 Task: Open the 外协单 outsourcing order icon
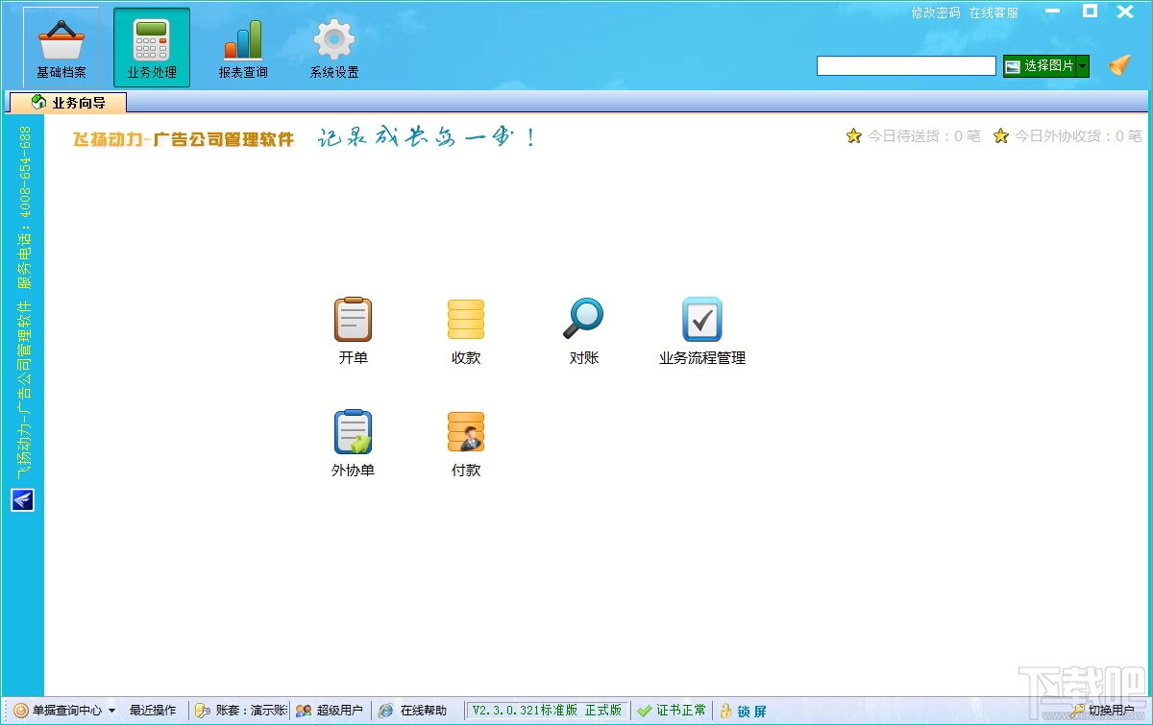click(353, 432)
